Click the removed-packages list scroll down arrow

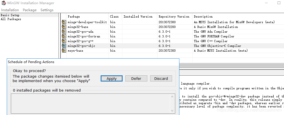pos(172,111)
